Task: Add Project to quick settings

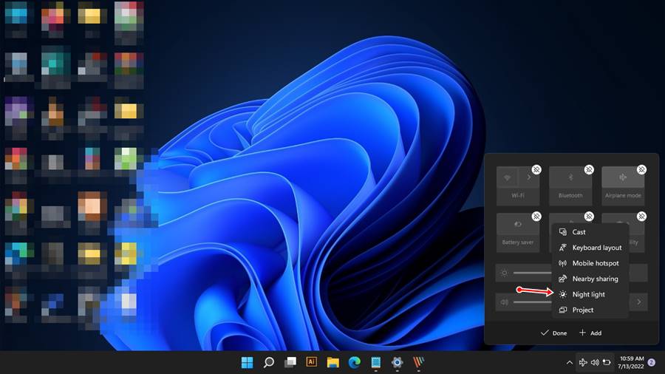Action: tap(590, 310)
